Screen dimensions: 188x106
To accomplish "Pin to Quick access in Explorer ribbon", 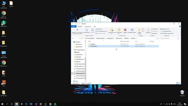I will coord(77,32).
